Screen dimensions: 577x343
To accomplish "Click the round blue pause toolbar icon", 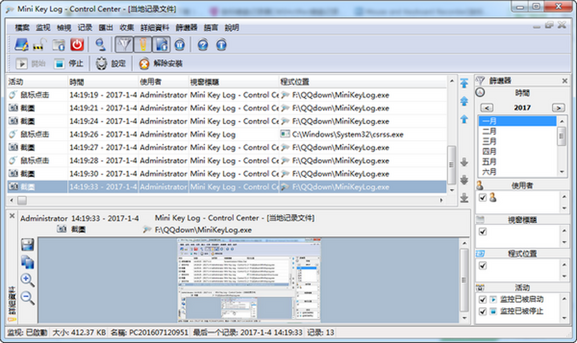I will point(180,45).
